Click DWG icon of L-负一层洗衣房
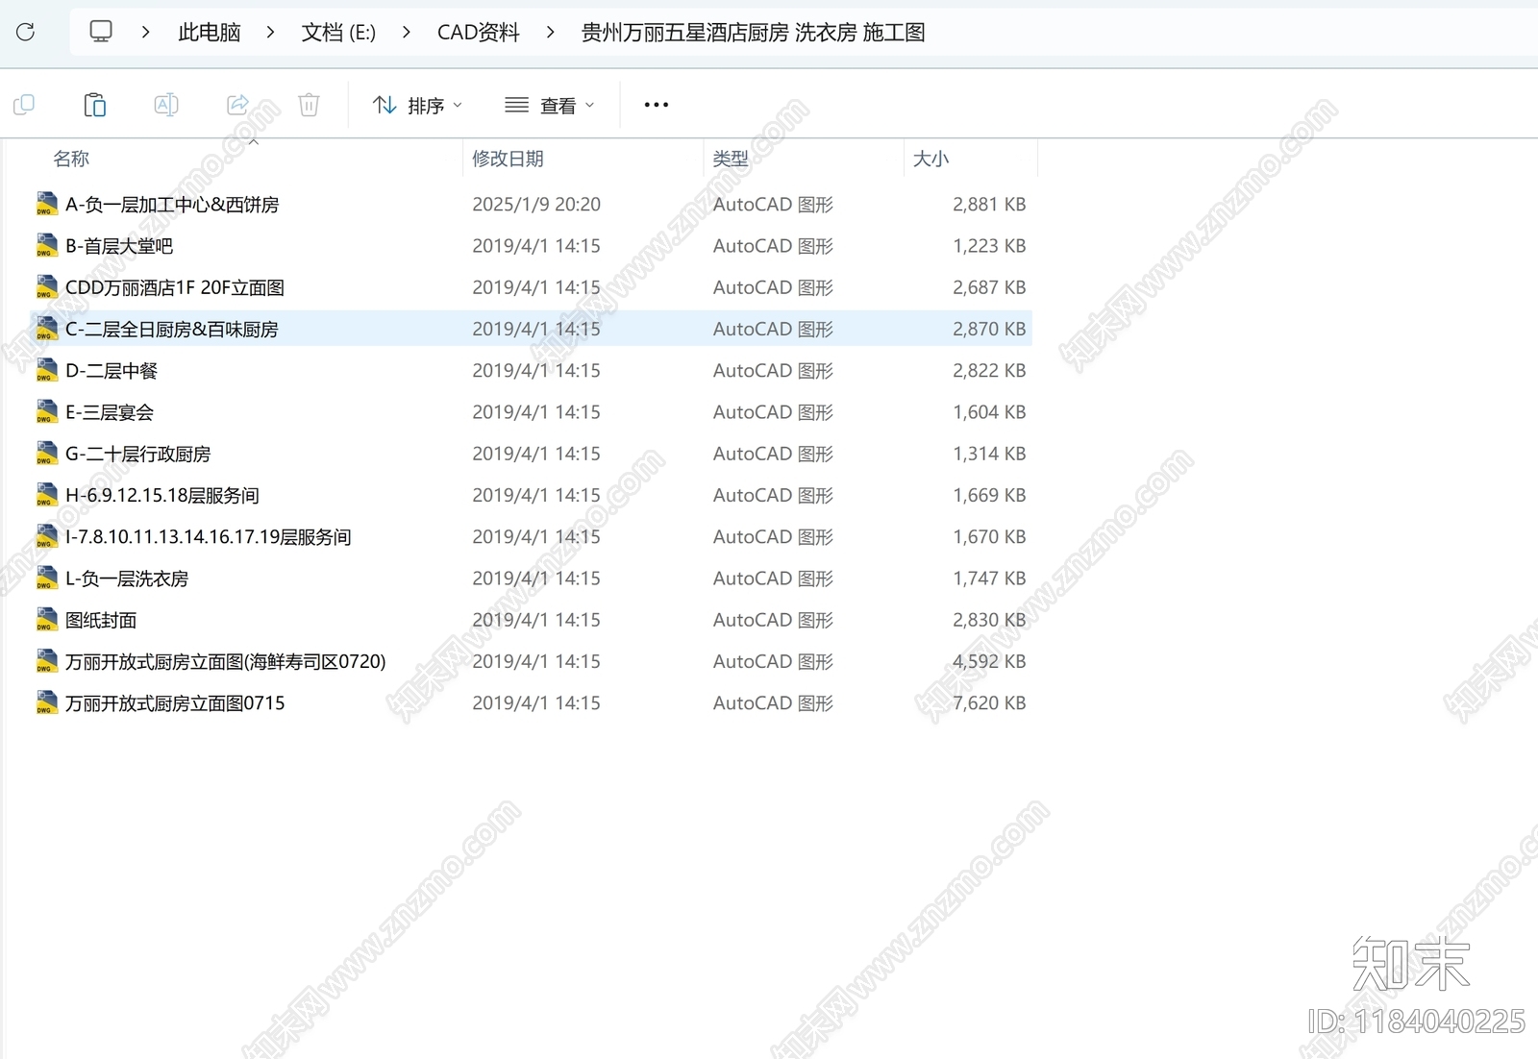Screen dimensions: 1538x1059 tap(46, 579)
